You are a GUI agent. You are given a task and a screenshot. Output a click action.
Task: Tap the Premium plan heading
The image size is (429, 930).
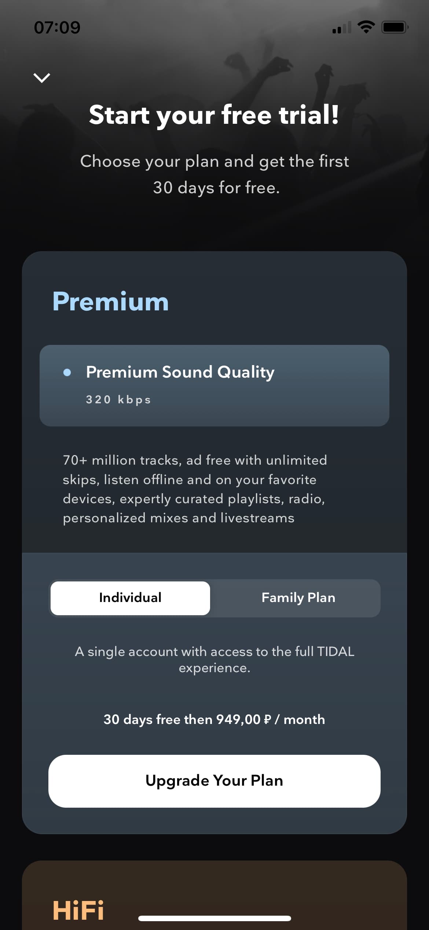pyautogui.click(x=110, y=302)
